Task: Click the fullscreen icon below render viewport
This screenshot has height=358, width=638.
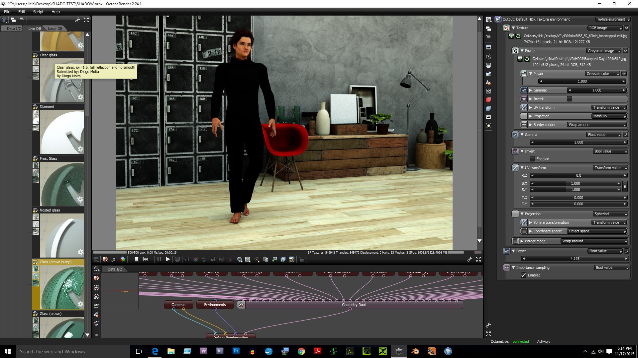Action: coord(478,259)
